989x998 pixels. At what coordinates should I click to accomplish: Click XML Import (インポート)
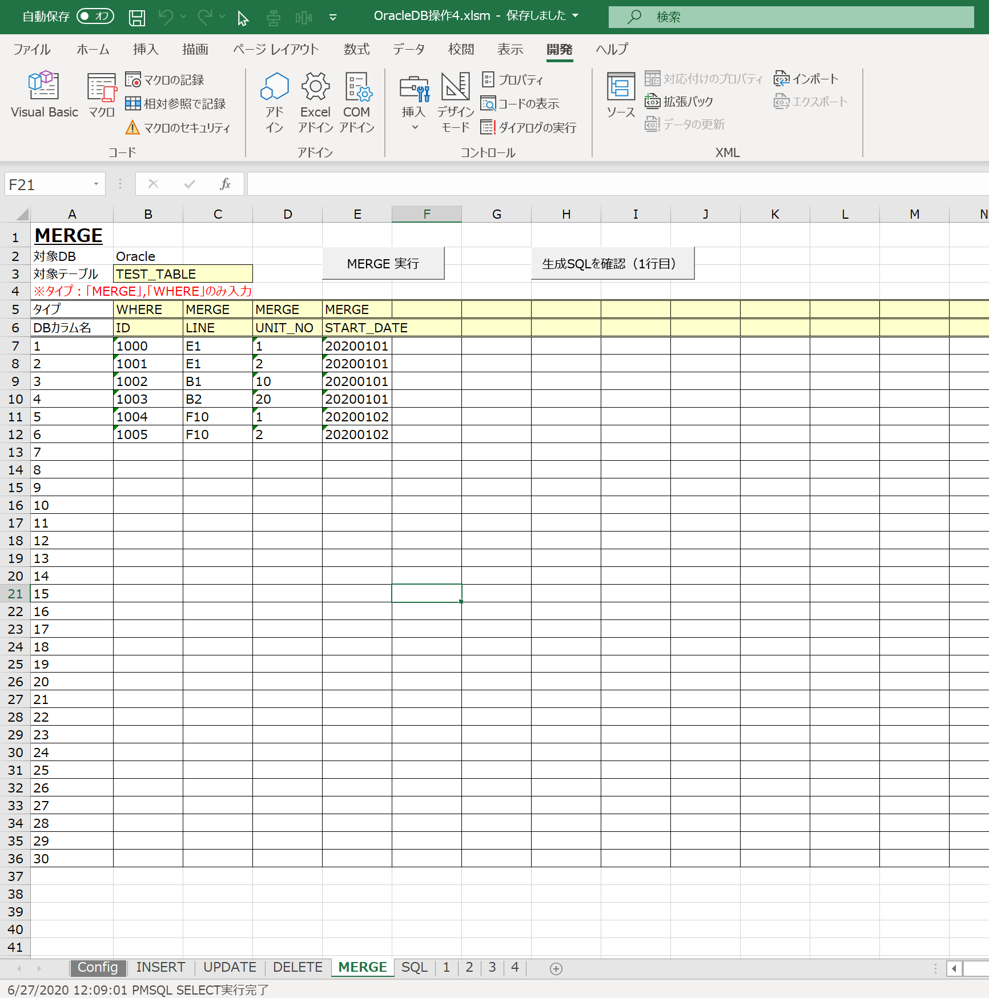pyautogui.click(x=806, y=79)
